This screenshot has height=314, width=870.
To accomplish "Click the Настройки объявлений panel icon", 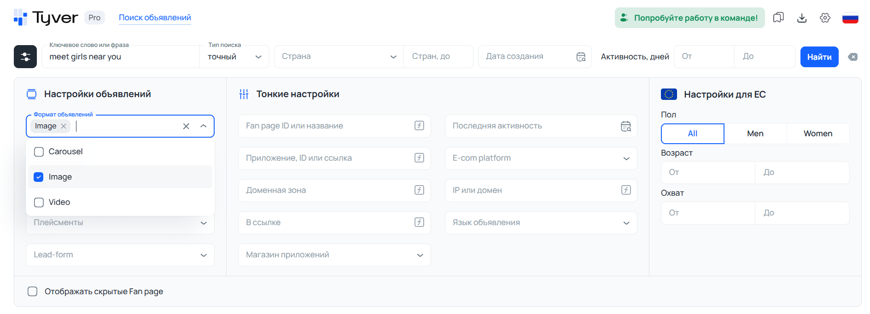I will [x=31, y=94].
